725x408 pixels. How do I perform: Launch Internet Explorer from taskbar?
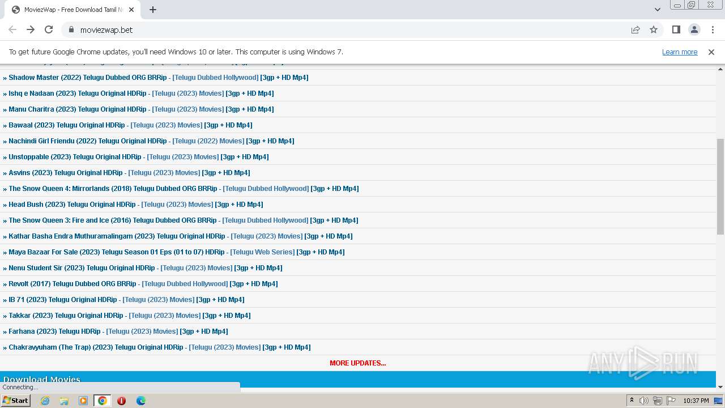tap(45, 401)
